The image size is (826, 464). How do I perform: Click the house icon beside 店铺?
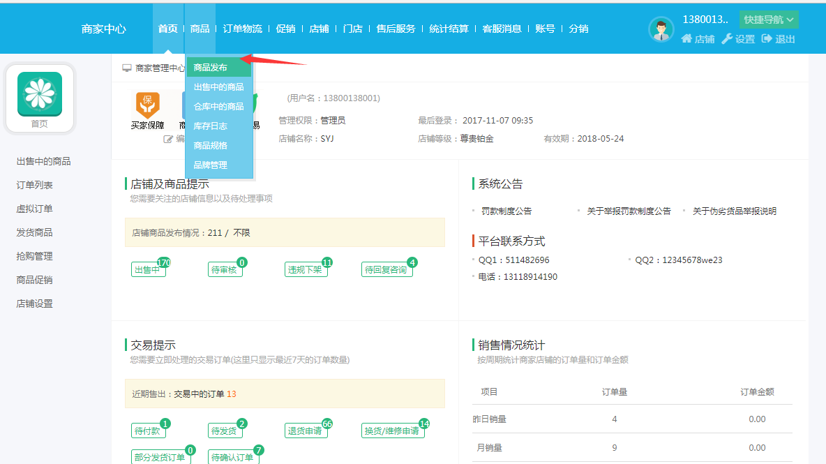pos(686,39)
